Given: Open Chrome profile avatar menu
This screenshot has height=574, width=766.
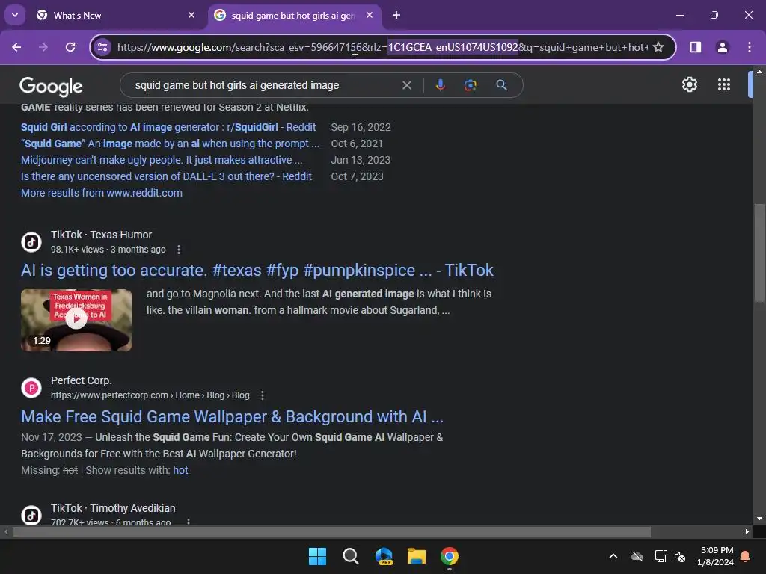Looking at the screenshot, I should click(x=722, y=47).
